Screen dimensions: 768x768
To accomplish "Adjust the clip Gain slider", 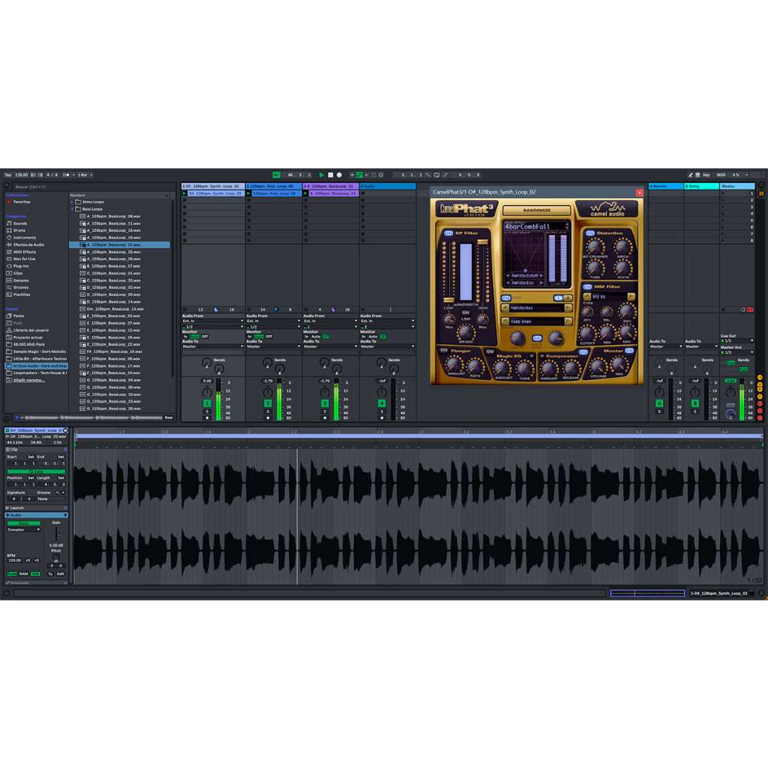I will pos(56,534).
